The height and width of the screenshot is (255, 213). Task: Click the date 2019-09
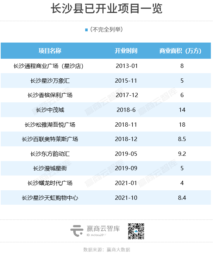tap(126, 168)
